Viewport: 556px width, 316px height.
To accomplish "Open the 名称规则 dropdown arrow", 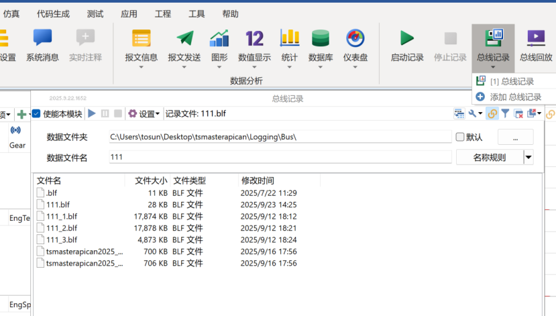I will pyautogui.click(x=529, y=158).
